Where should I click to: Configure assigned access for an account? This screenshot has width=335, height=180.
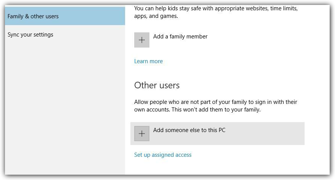[163, 155]
